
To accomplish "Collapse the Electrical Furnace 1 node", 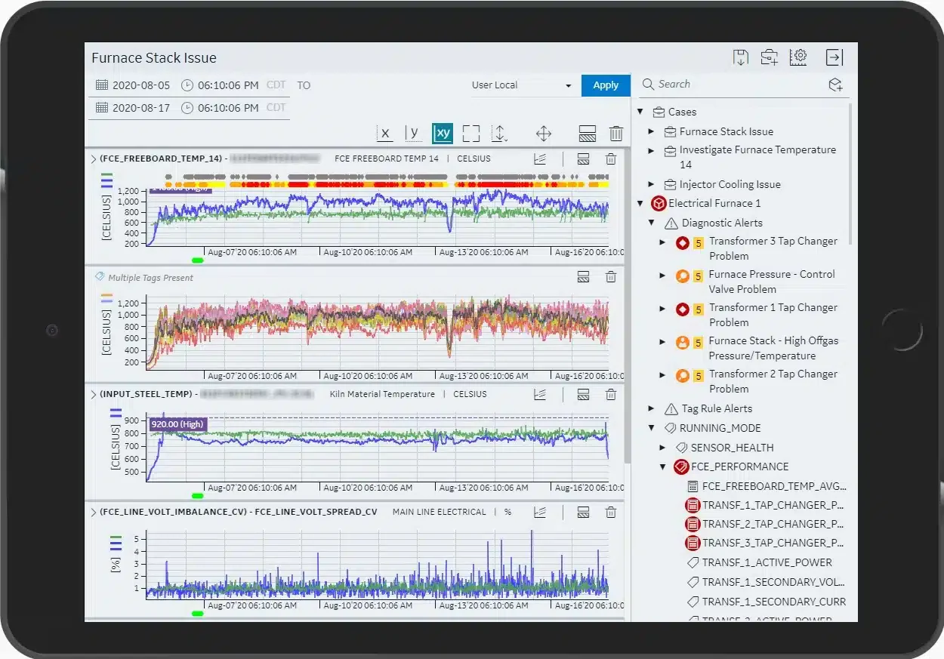I will coord(640,203).
